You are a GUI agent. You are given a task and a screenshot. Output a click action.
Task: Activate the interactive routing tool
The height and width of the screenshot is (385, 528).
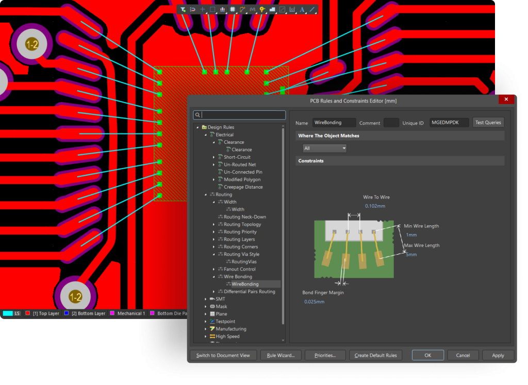(x=242, y=9)
